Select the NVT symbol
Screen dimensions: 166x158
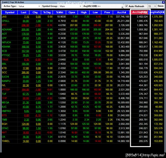(x=4, y=133)
